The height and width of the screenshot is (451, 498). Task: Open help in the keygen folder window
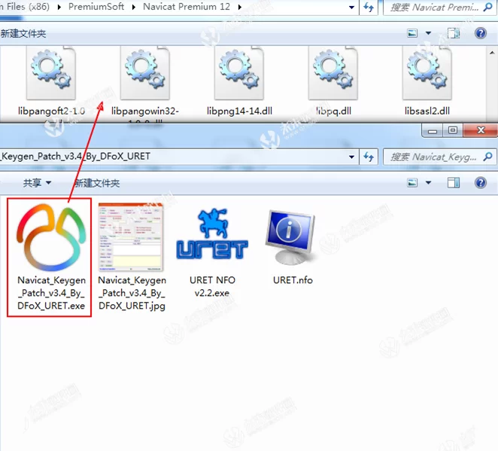480,183
